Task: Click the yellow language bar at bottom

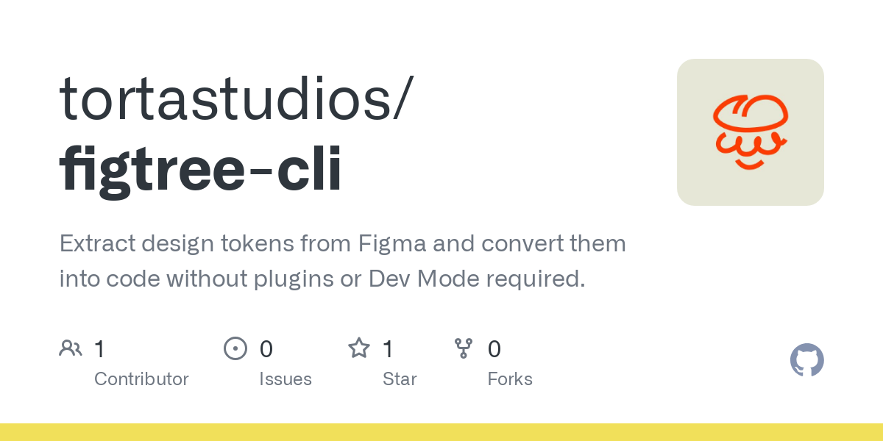Action: pos(441,432)
